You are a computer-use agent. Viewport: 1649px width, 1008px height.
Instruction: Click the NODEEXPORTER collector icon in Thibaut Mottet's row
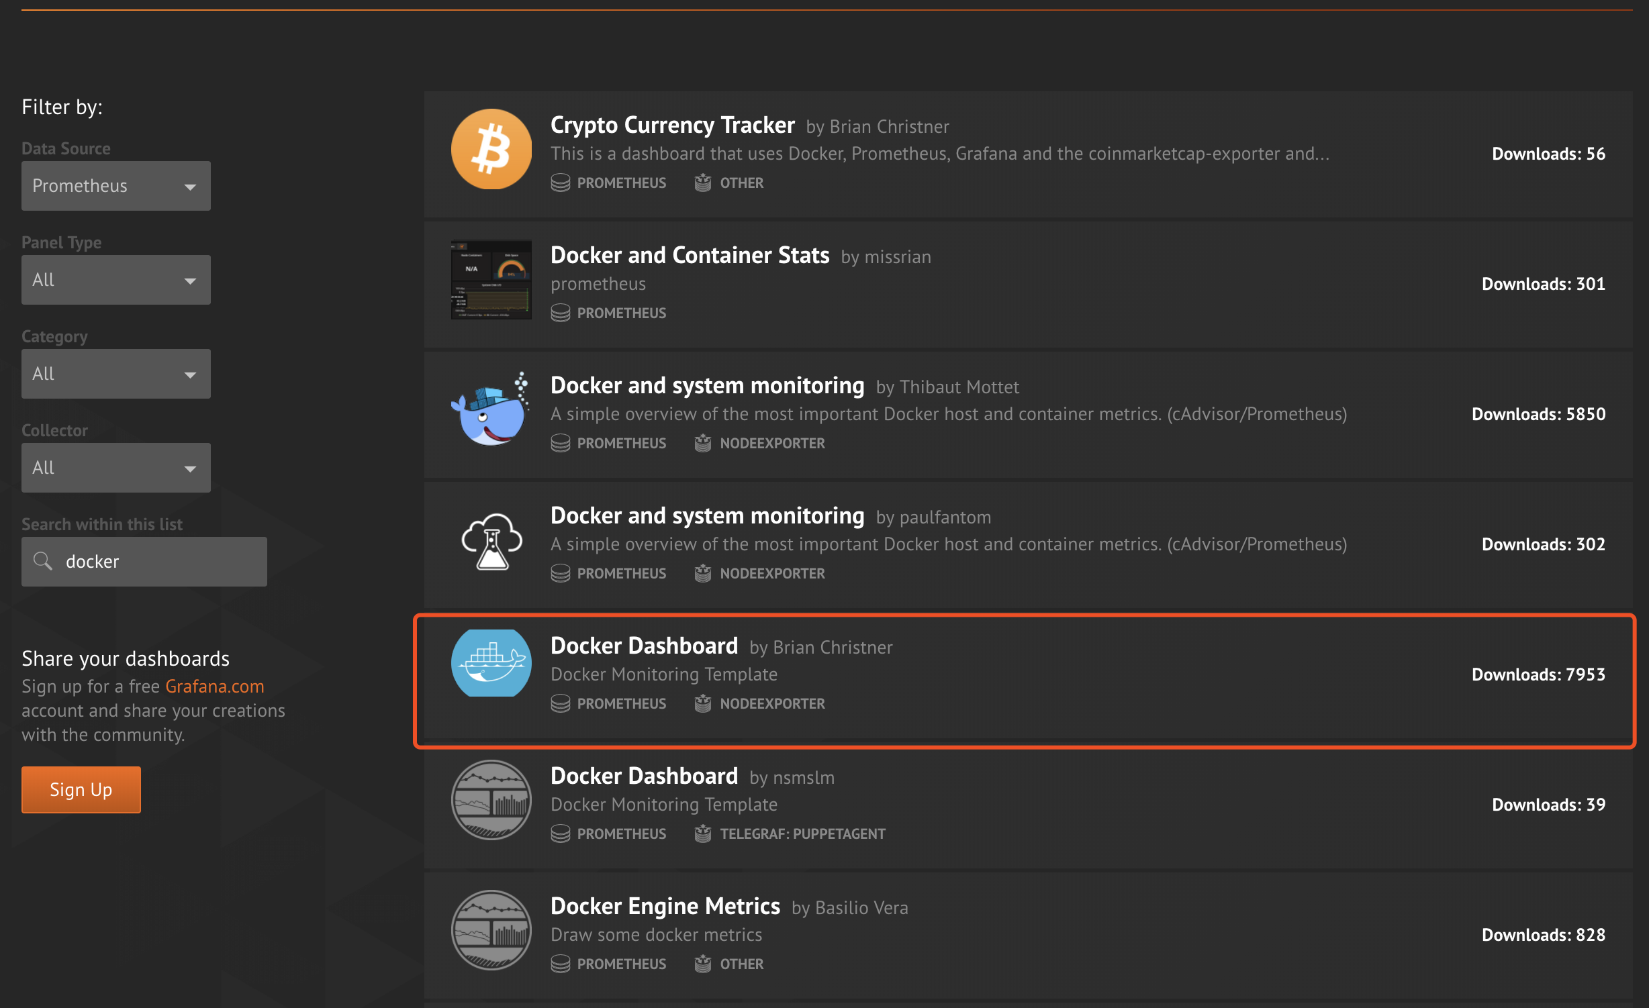(703, 443)
